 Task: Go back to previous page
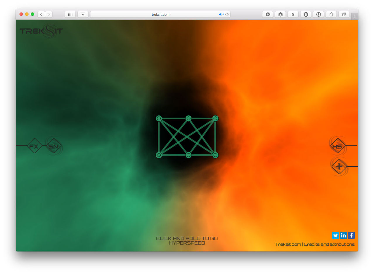pyautogui.click(x=41, y=14)
